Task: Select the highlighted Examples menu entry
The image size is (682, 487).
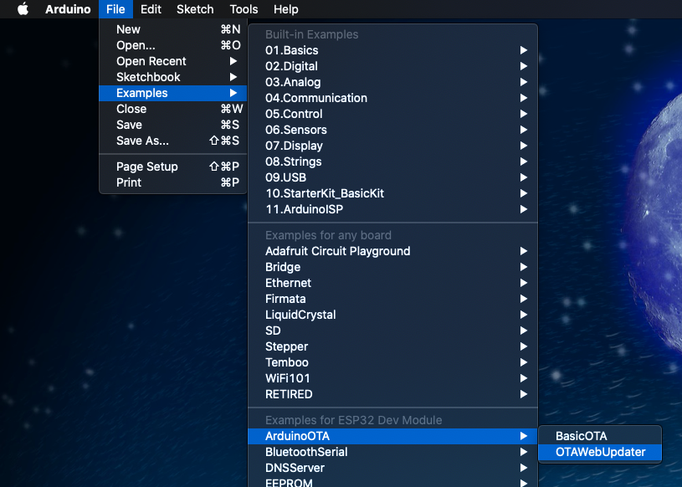Action: coord(173,93)
